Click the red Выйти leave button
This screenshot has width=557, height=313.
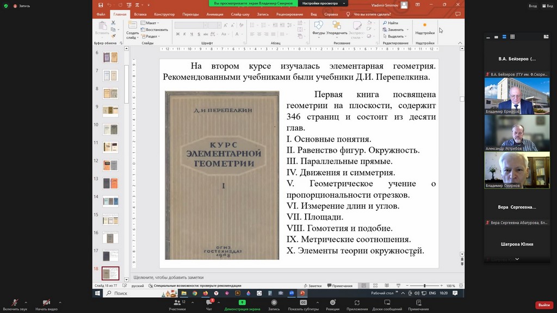coord(544,305)
